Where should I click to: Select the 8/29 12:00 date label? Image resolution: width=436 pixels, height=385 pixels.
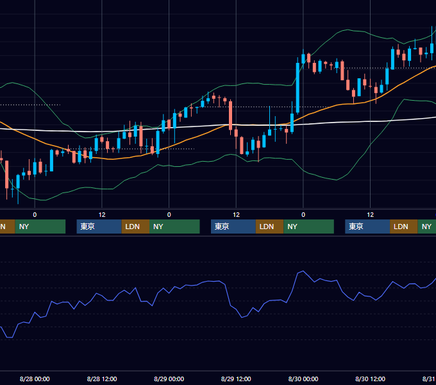(x=236, y=379)
